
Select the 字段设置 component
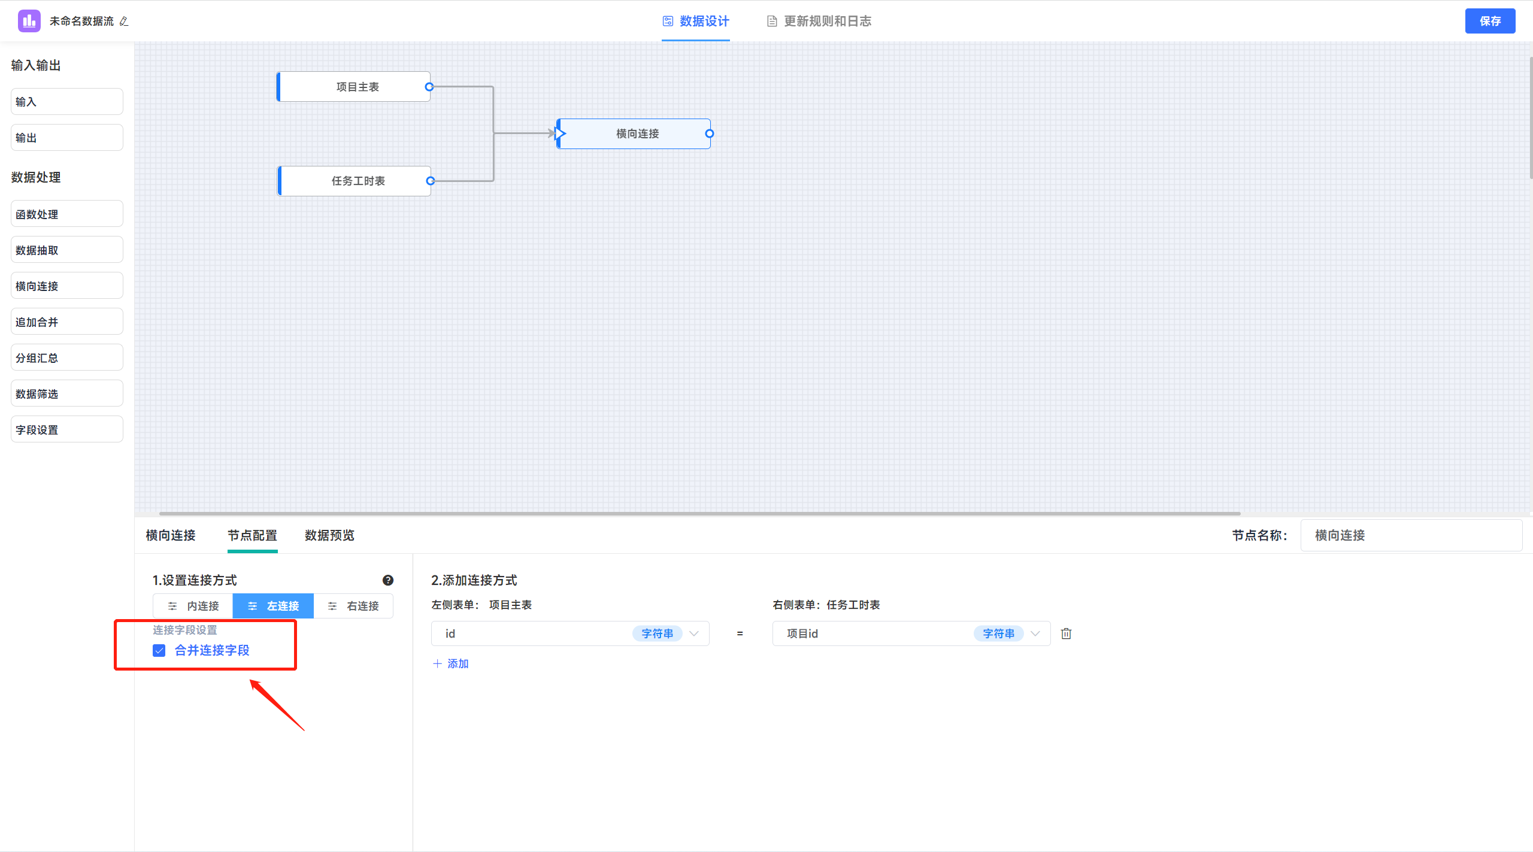tap(67, 429)
